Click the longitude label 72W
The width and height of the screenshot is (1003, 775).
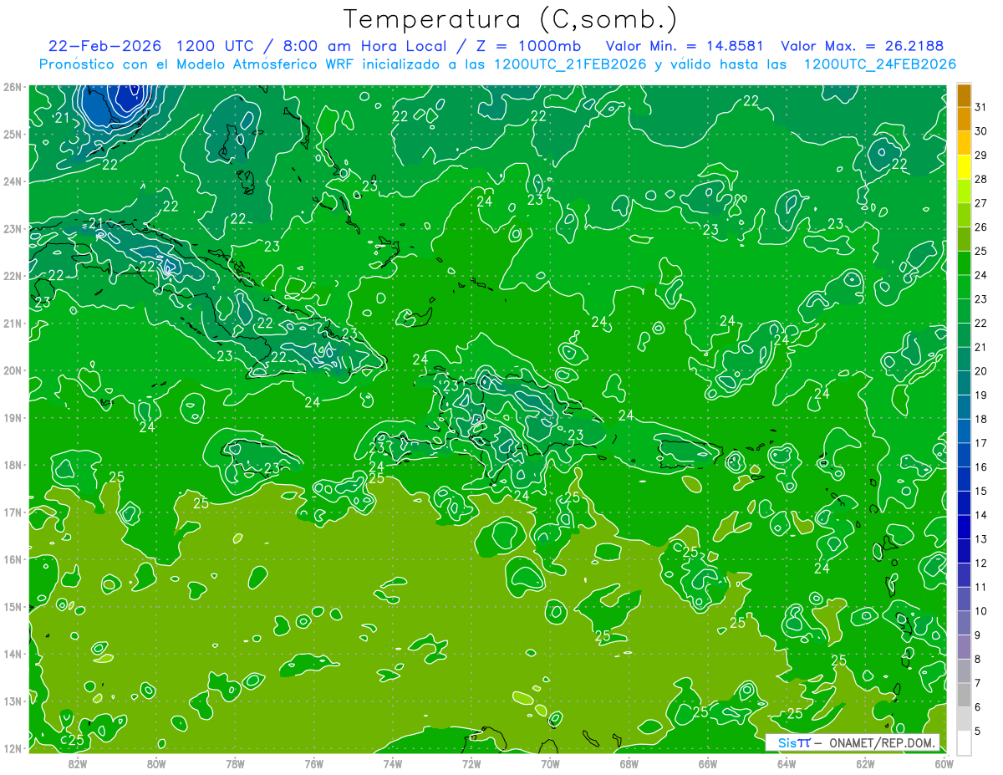click(471, 763)
